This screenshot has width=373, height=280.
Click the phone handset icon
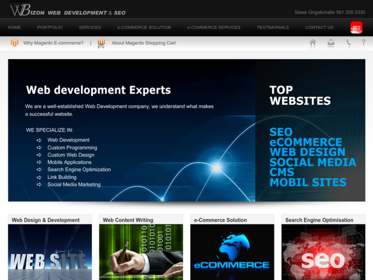pyautogui.click(x=348, y=43)
